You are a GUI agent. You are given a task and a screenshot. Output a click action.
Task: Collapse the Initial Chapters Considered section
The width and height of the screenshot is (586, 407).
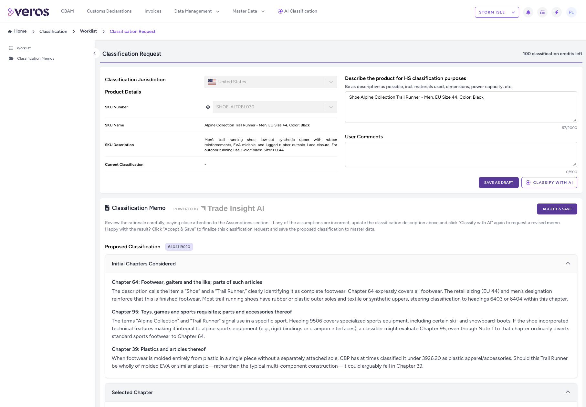coord(568,263)
